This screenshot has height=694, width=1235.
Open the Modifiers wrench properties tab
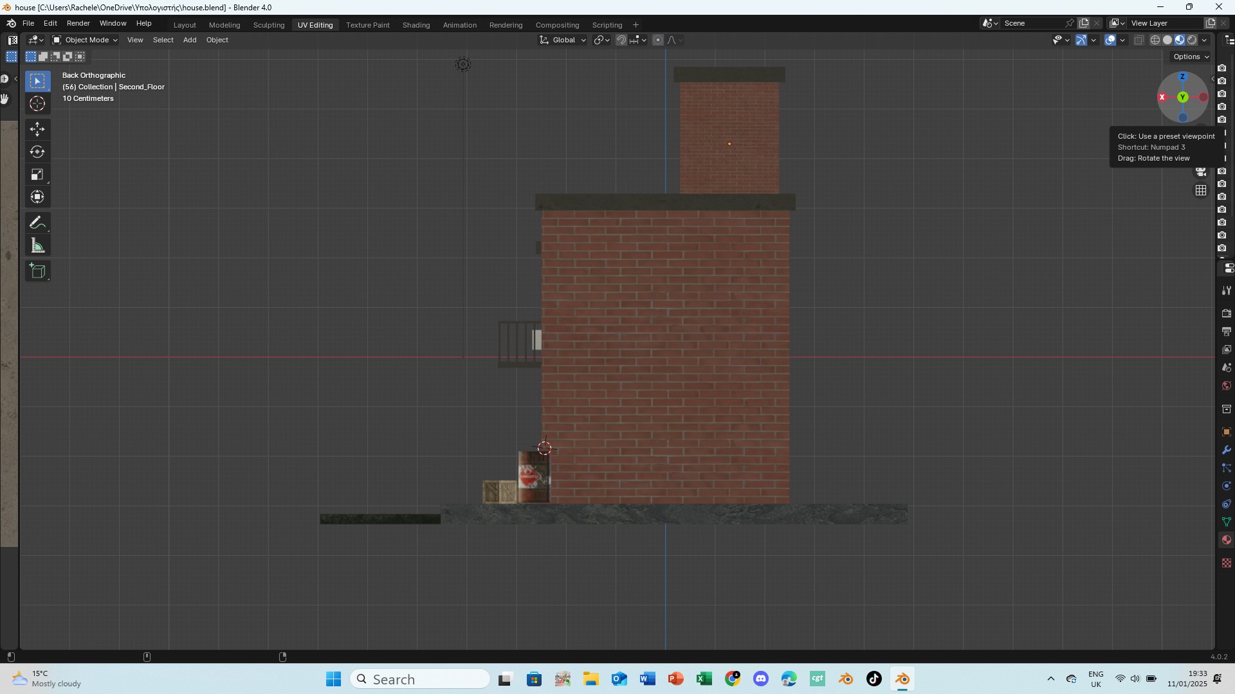pos(1227,450)
